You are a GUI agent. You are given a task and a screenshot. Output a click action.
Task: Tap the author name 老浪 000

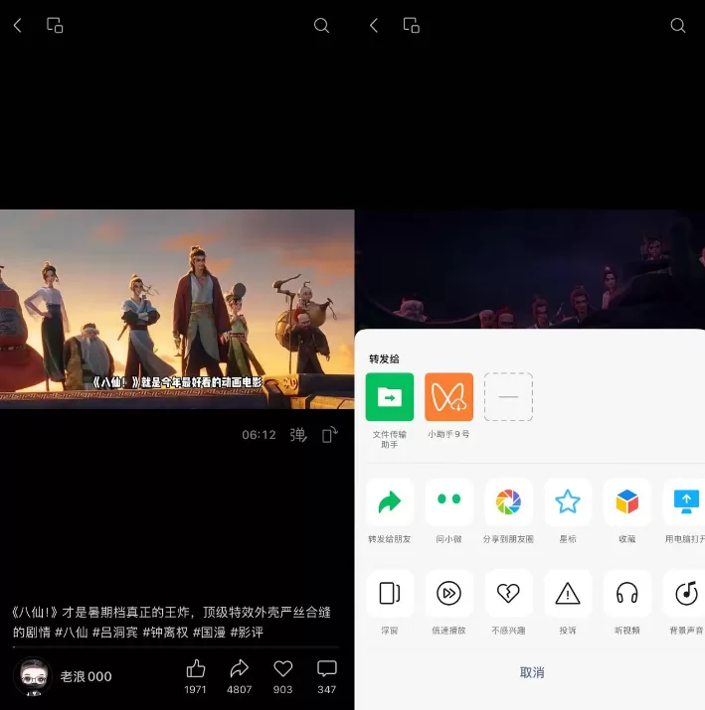pos(87,676)
